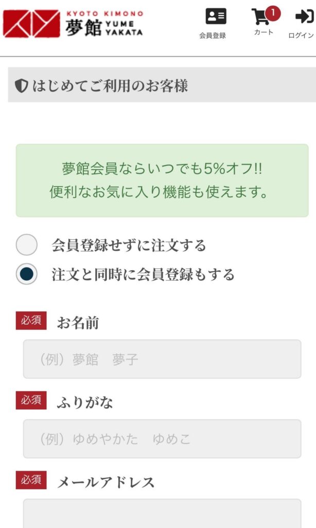
Task: Click the 会員登録 text under the card icon
Action: [212, 36]
